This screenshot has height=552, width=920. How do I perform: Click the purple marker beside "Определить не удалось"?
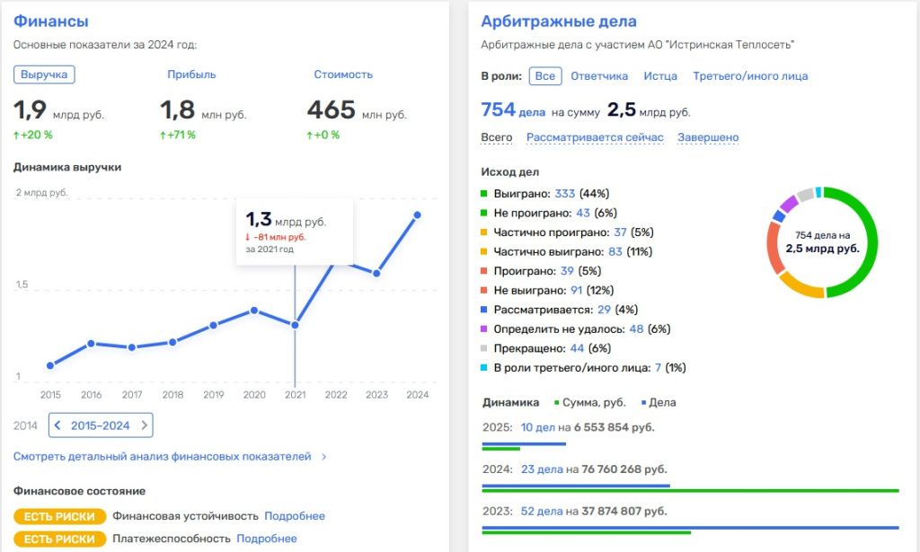[485, 329]
